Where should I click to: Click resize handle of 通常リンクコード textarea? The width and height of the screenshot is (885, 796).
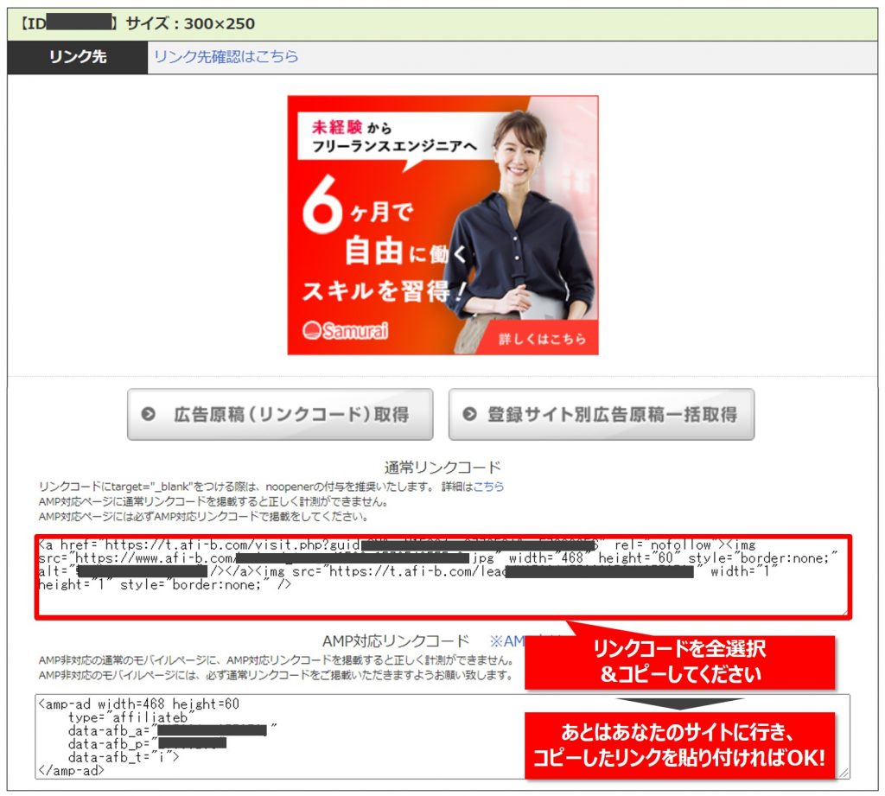pos(844,611)
